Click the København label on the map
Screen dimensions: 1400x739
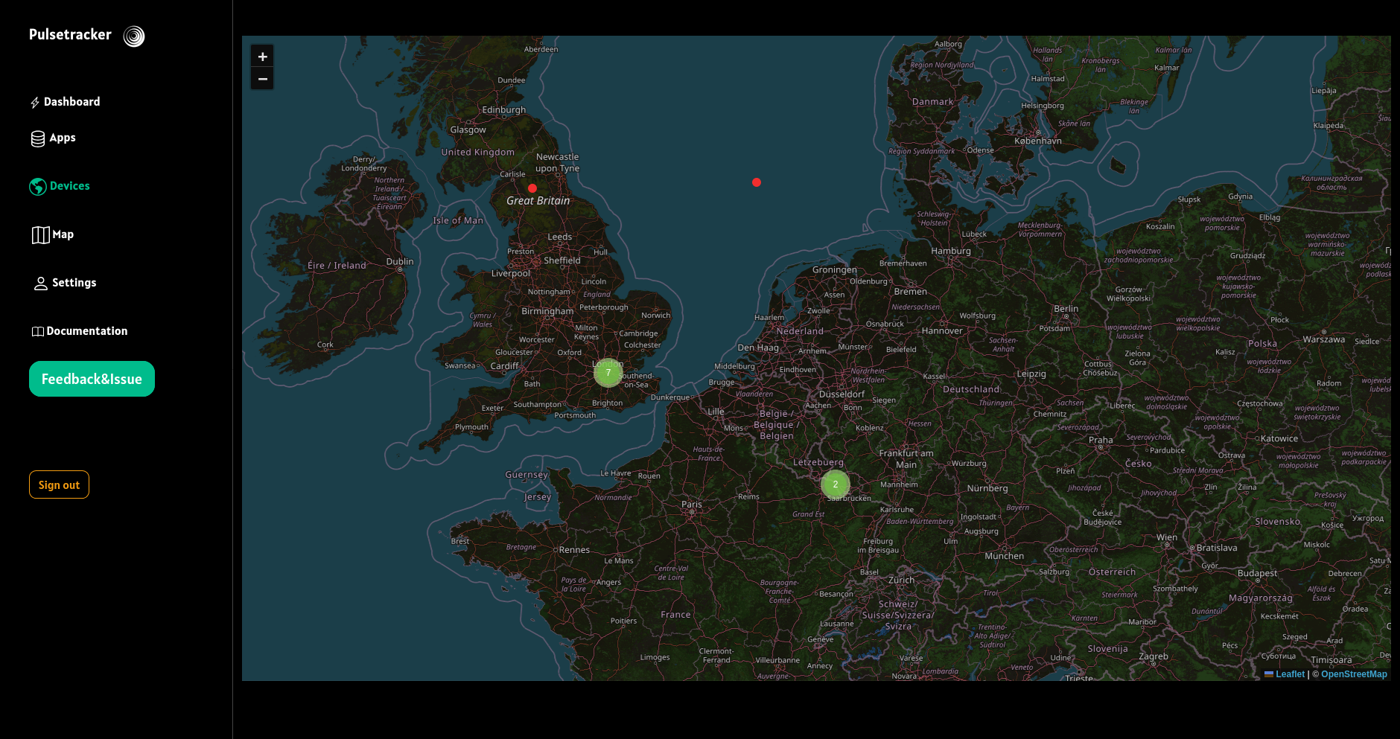[x=1038, y=141]
